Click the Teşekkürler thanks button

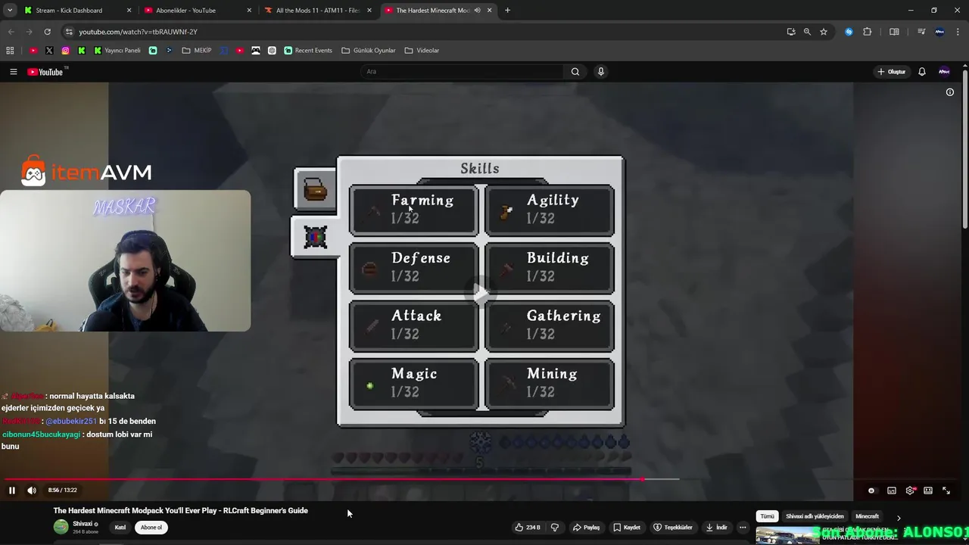click(673, 528)
